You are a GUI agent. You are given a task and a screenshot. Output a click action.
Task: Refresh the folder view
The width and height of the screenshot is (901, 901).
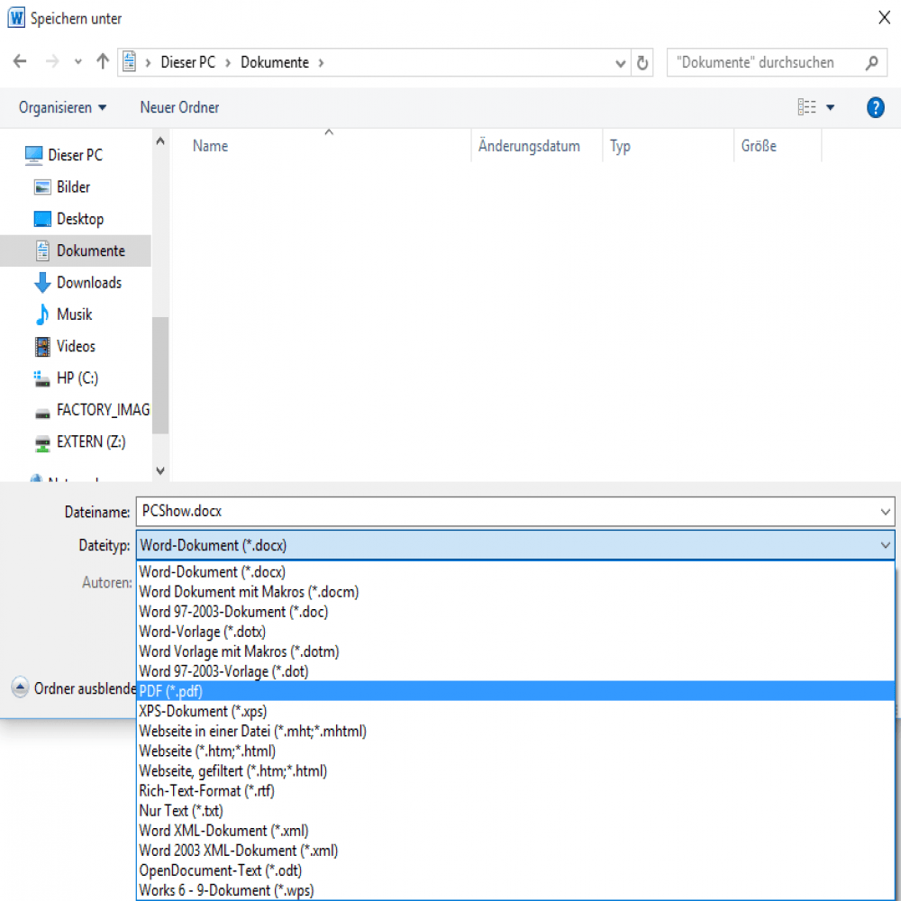point(642,63)
